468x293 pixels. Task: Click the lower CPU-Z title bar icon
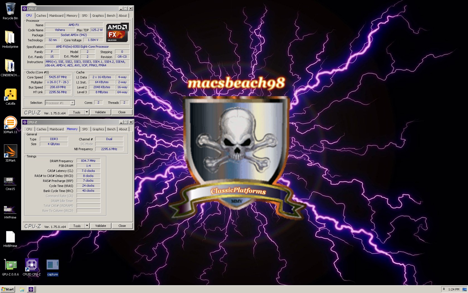coord(25,122)
